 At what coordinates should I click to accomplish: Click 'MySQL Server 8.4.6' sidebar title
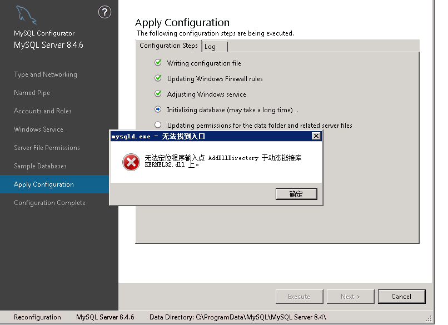pos(48,45)
